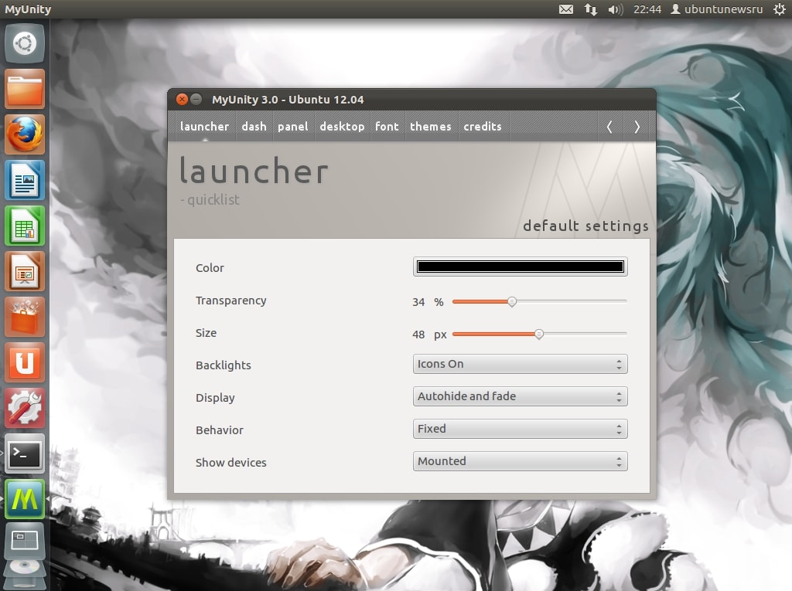Click the MyUnity 3.0 window title bar

pos(411,100)
